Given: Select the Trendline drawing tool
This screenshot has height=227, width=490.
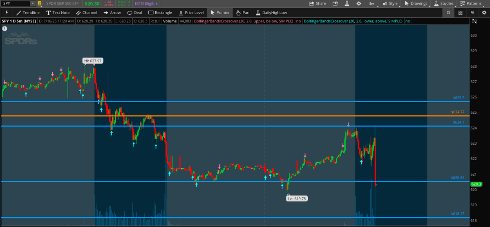Looking at the screenshot, I should click(x=28, y=13).
